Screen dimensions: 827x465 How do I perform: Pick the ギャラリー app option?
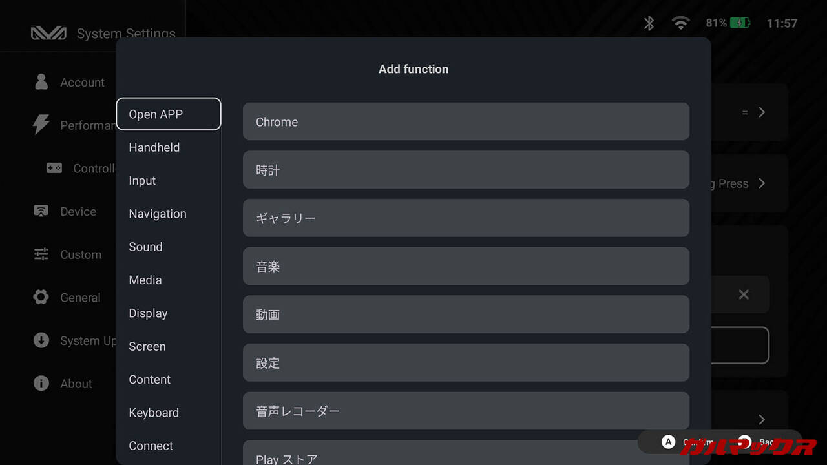pos(466,218)
